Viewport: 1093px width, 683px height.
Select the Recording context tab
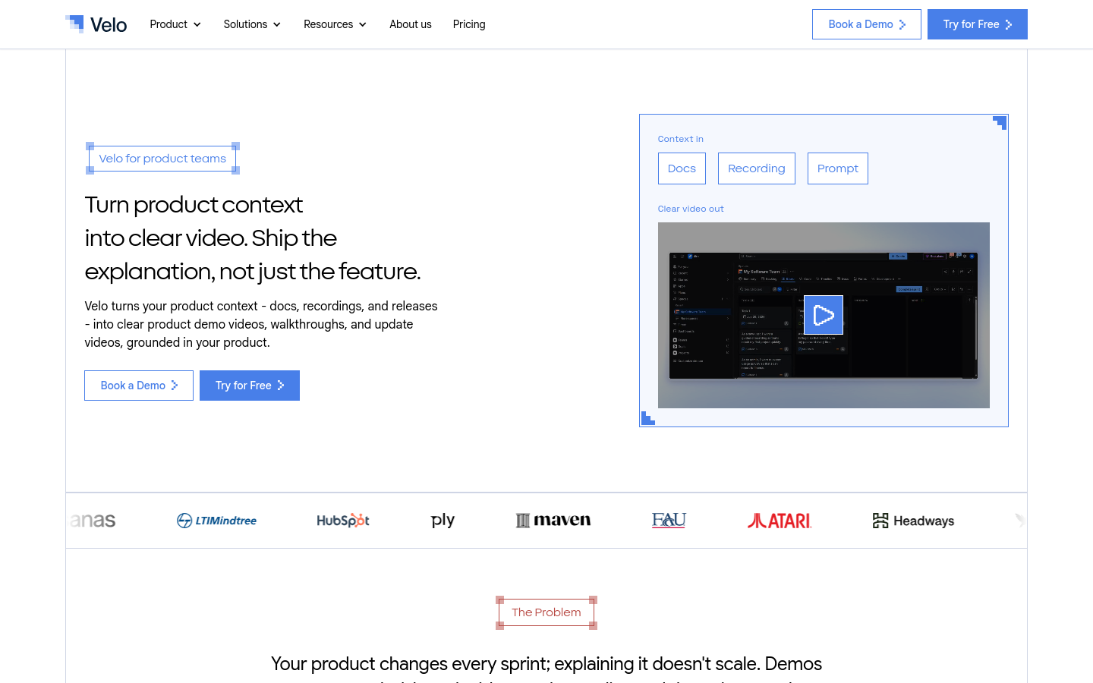point(757,168)
